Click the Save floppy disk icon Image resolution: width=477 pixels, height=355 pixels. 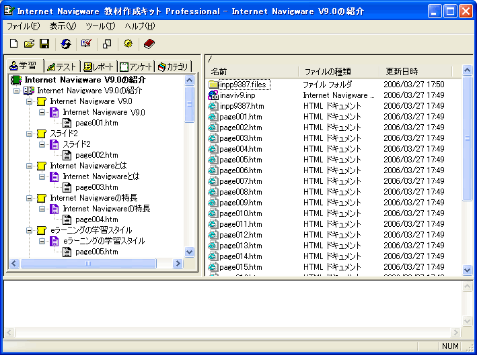coord(44,44)
